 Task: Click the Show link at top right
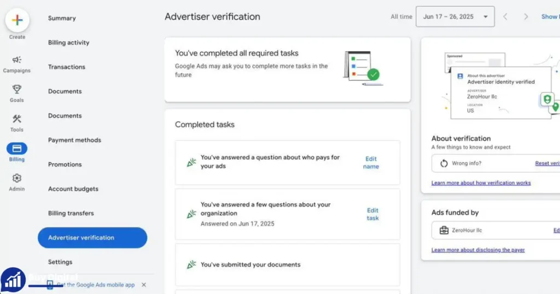[550, 17]
